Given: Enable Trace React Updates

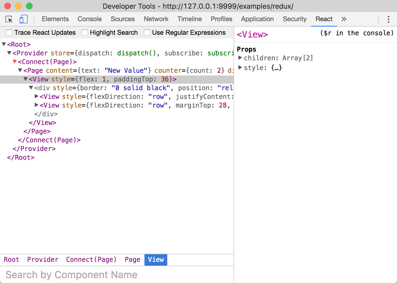Looking at the screenshot, I should 9,33.
